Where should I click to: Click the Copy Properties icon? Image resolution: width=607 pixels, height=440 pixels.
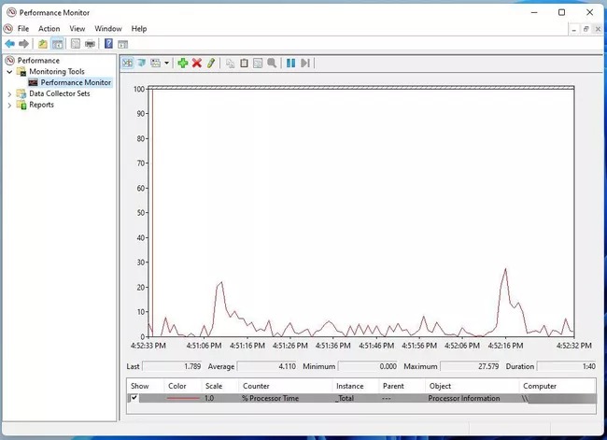point(230,64)
